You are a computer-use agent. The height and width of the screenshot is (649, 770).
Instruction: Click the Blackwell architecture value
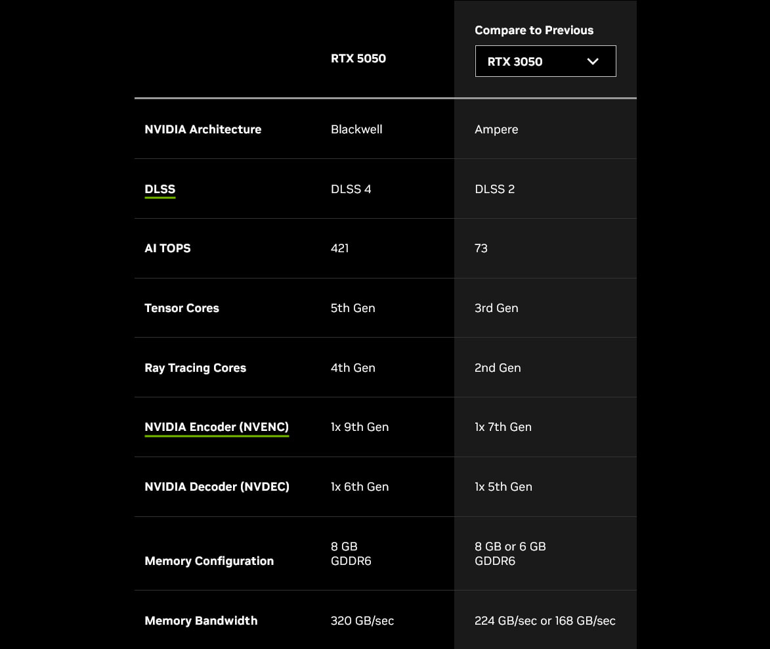(x=356, y=129)
